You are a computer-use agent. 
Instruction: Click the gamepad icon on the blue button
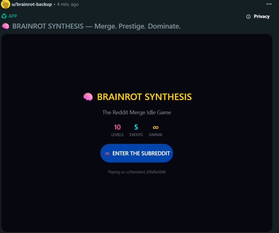(107, 154)
